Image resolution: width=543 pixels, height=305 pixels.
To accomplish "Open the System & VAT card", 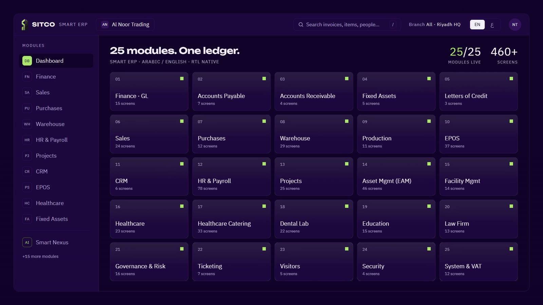I will click(x=479, y=262).
